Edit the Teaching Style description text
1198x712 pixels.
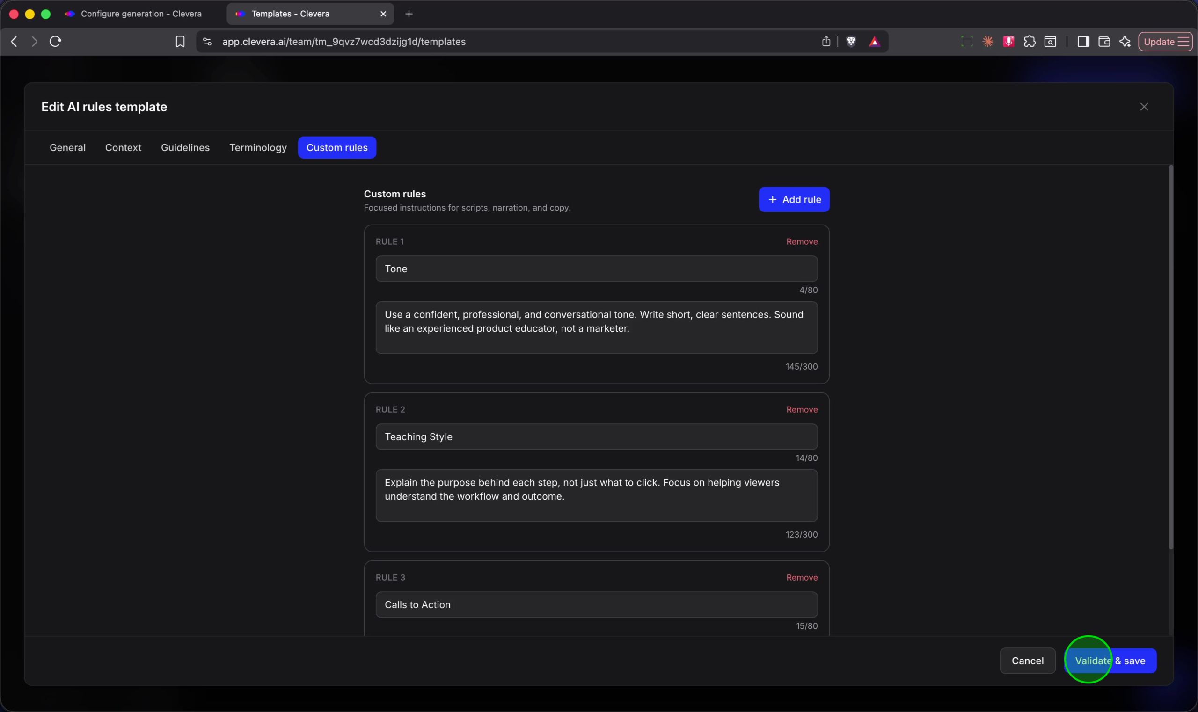[597, 496]
